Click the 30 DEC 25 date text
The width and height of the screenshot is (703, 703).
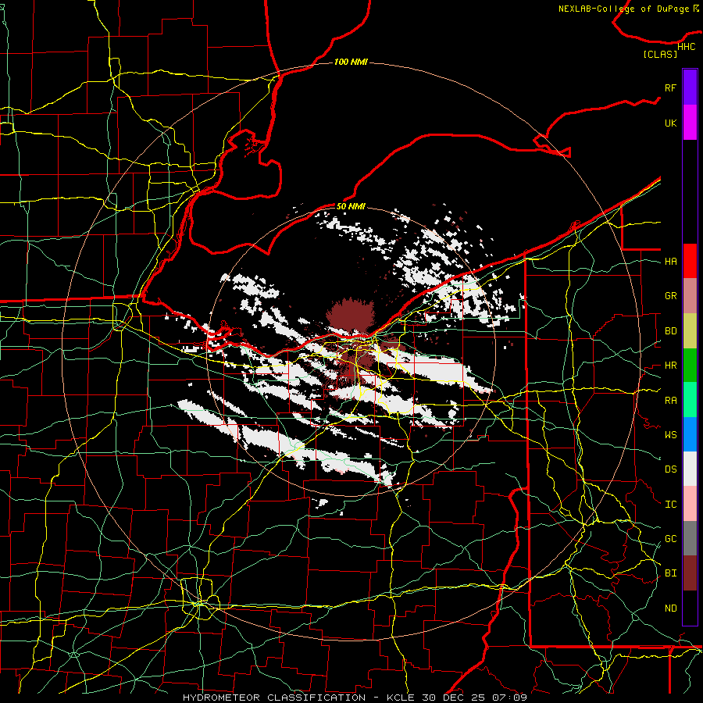coord(453,698)
